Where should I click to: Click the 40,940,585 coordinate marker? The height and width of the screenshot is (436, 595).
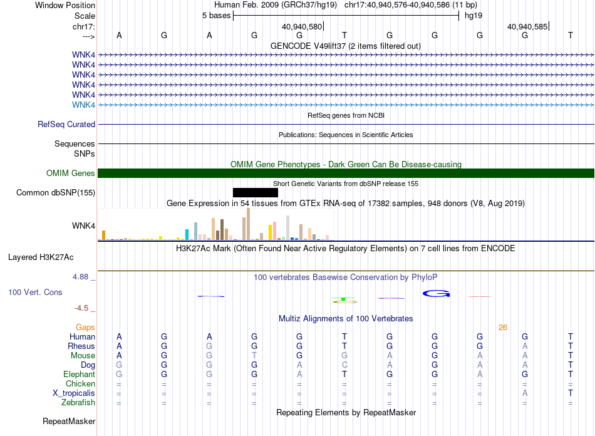point(527,26)
